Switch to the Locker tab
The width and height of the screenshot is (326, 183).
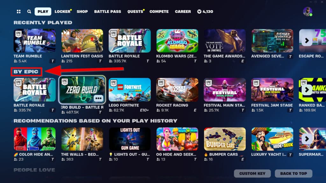click(x=63, y=12)
